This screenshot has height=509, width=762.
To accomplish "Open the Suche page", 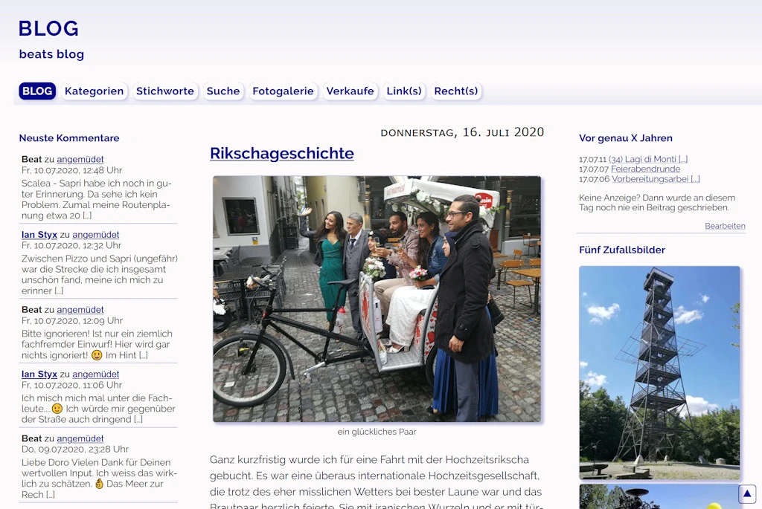I will [223, 91].
